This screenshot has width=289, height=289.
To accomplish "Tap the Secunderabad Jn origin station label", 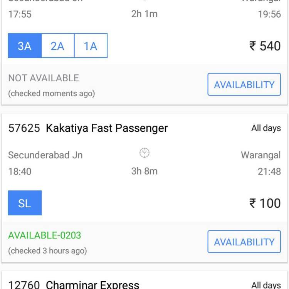I will [45, 155].
